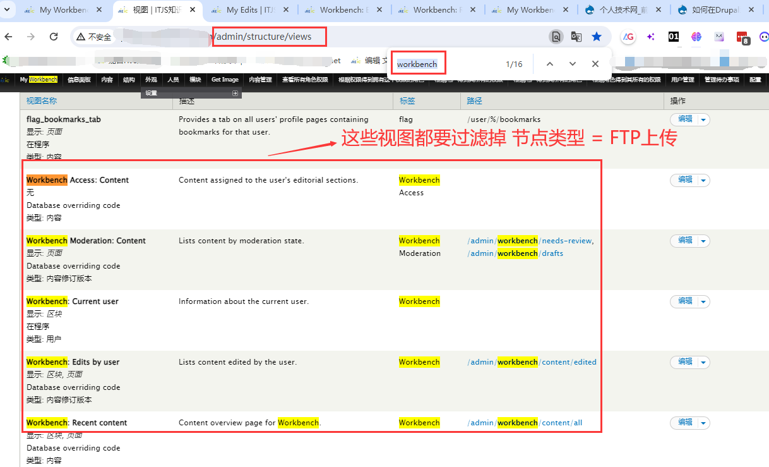Switch to the 个人技术网 tab

[x=623, y=9]
